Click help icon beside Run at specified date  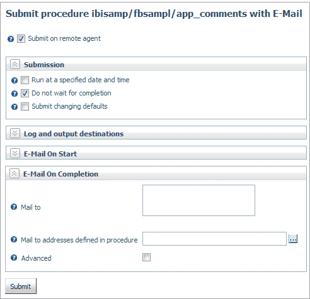click(14, 80)
